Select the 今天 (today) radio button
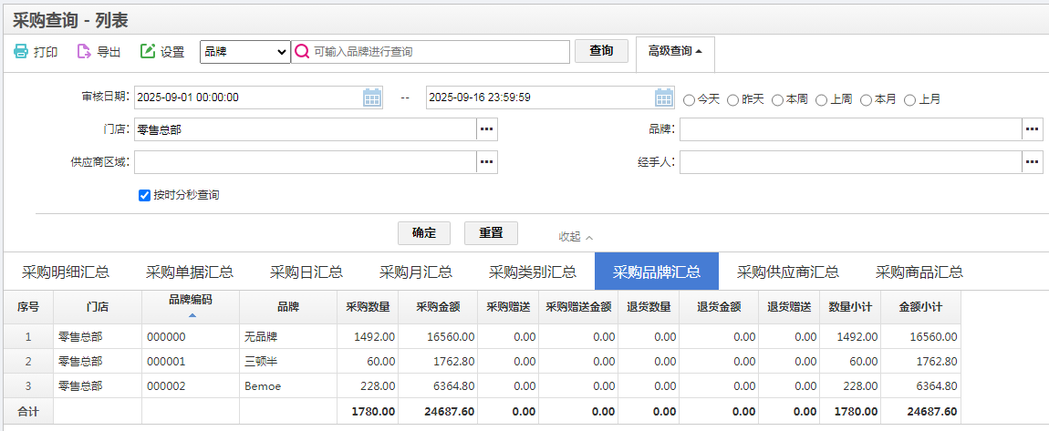The width and height of the screenshot is (1049, 431). [x=689, y=99]
